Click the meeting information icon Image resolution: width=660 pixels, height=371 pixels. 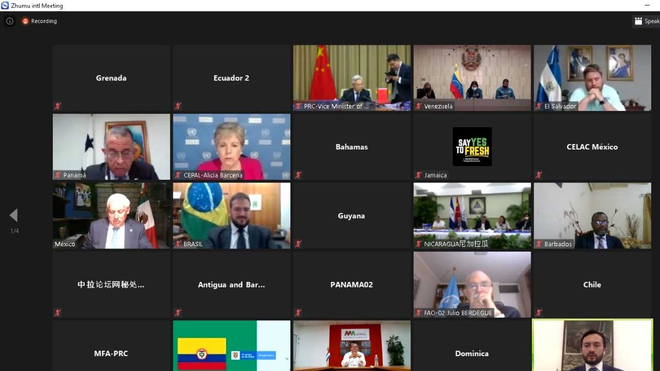9,21
